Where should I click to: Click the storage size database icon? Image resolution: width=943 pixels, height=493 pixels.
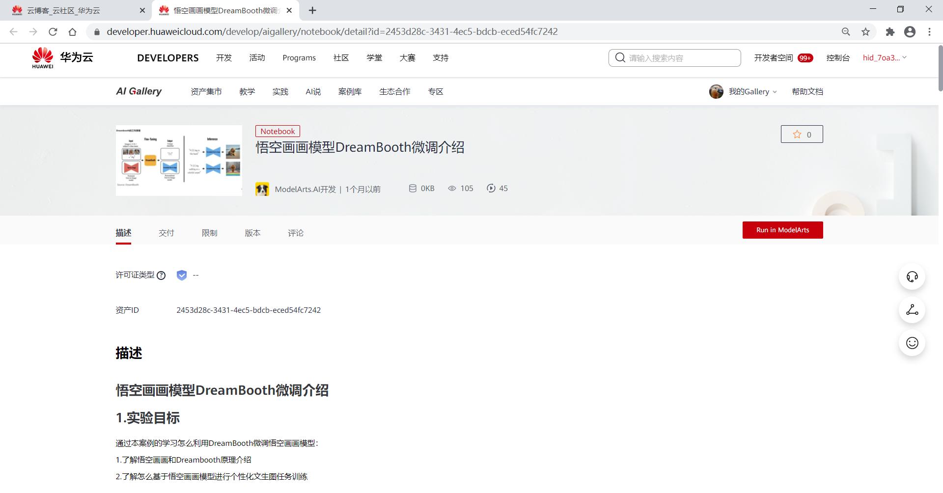coord(413,189)
